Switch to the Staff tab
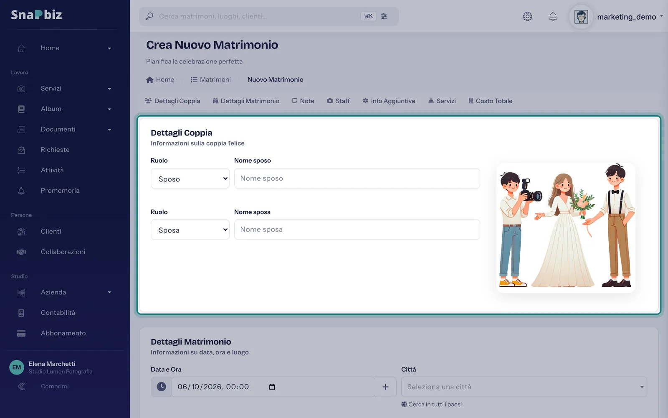Viewport: 668px width, 418px height. click(x=338, y=101)
